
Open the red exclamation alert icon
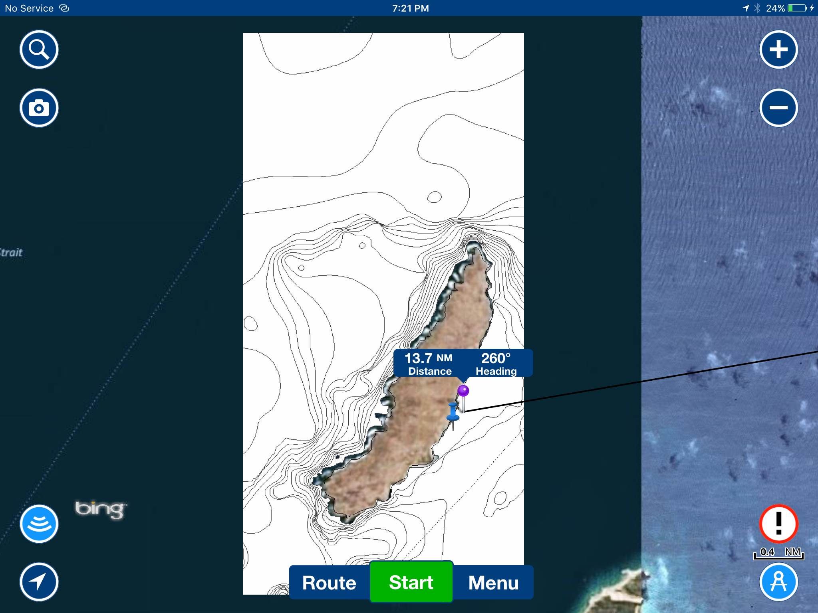pyautogui.click(x=778, y=524)
